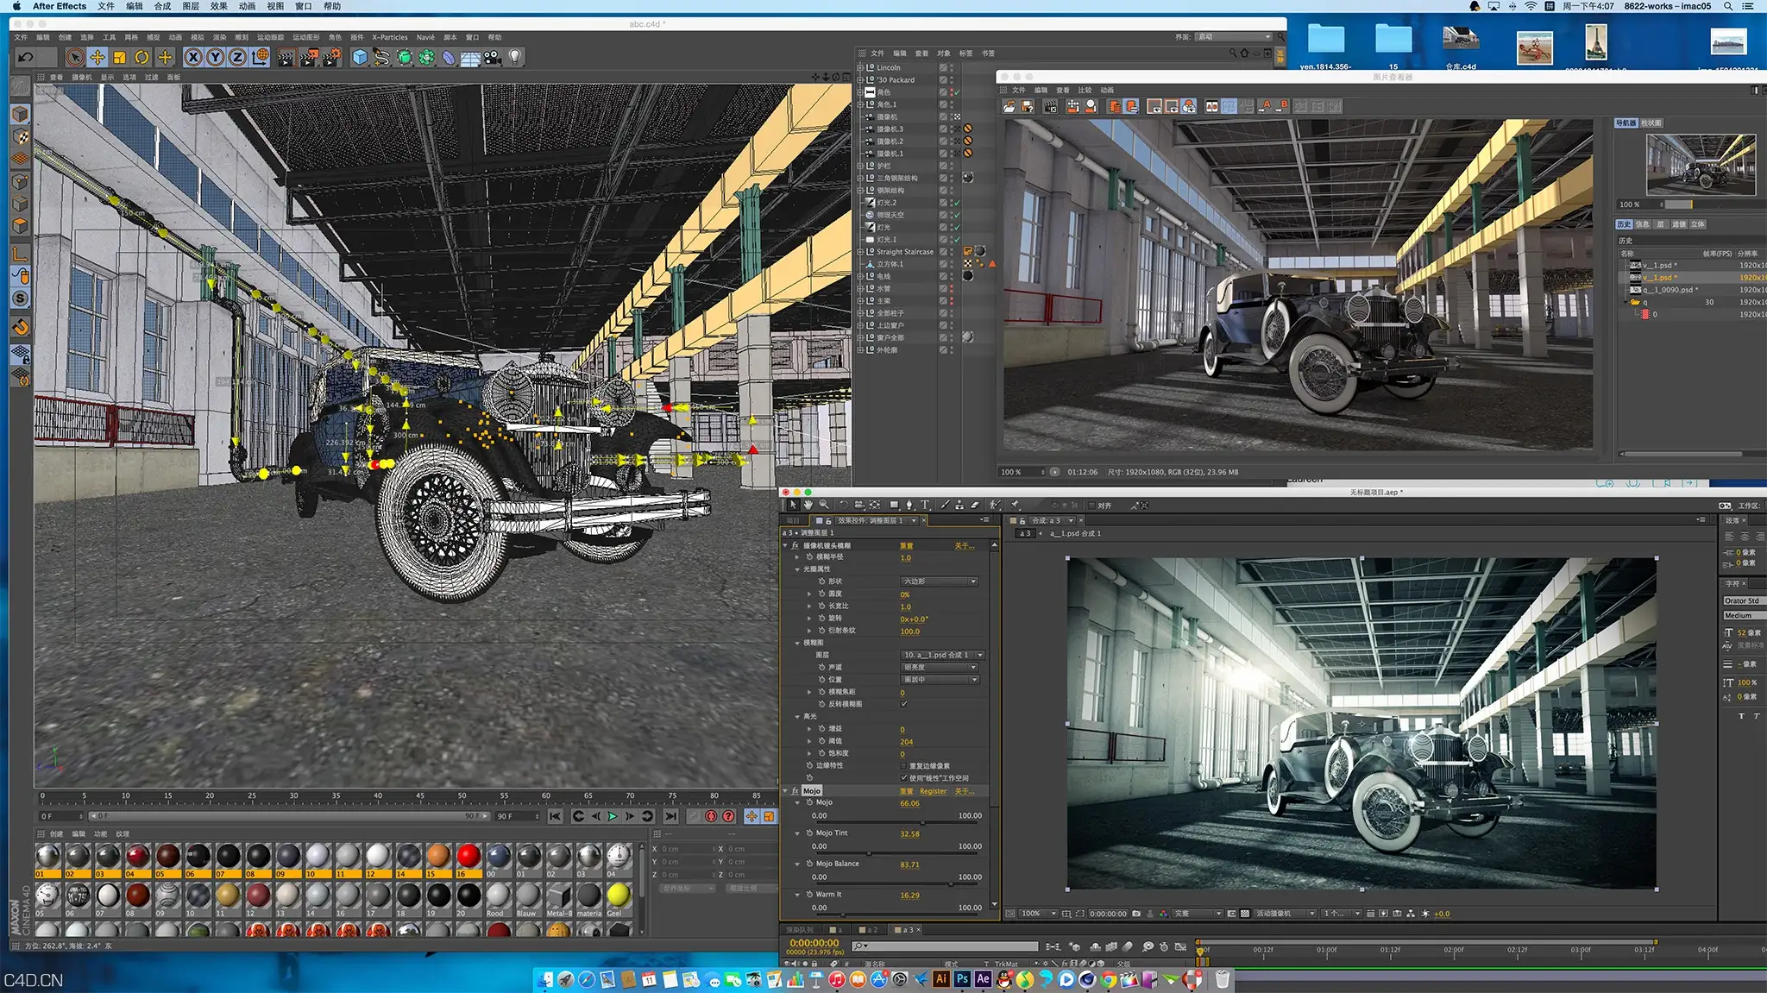Select the red material swatch 16
1767x993 pixels.
tap(468, 856)
